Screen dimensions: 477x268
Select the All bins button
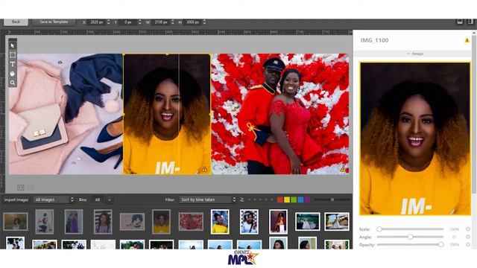click(98, 200)
